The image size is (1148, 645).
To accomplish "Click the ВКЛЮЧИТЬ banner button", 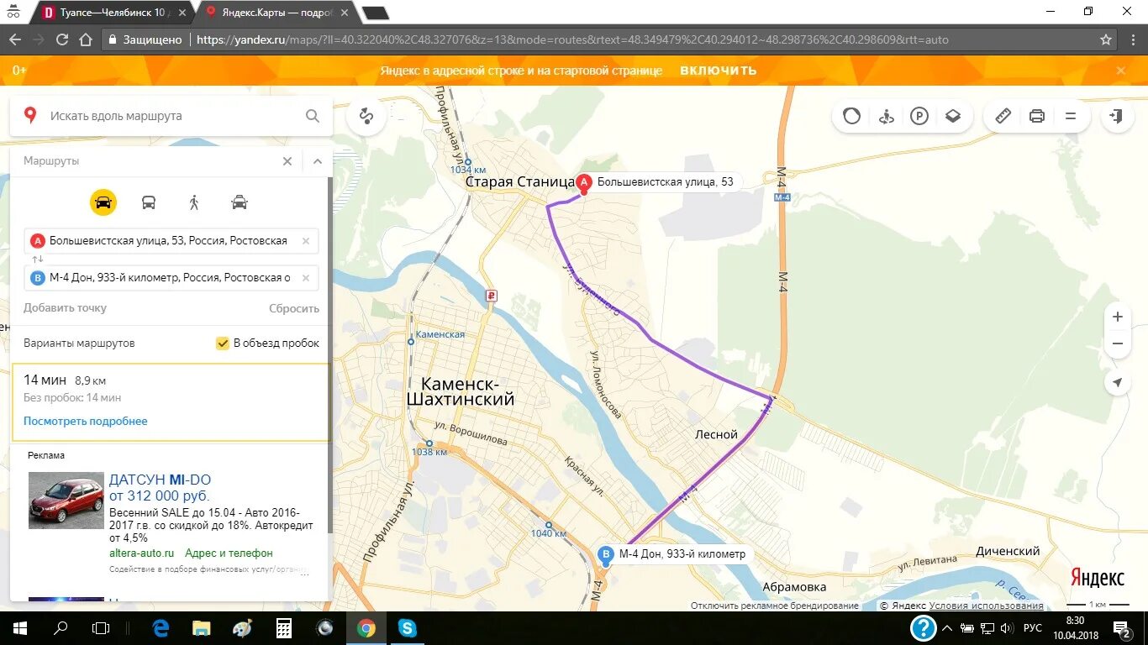I will point(718,71).
